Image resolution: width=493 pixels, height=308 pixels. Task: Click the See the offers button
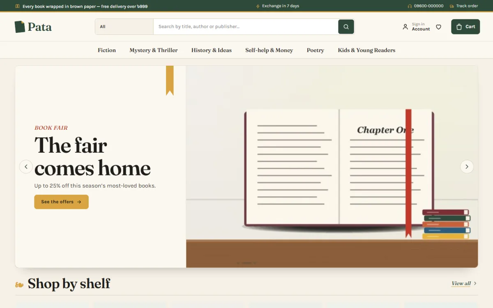pos(61,202)
